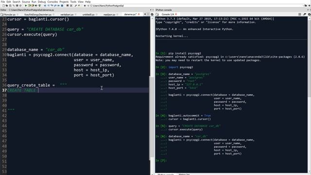Close the deneme.py tab
This screenshot has width=311, height=175.
click(138, 14)
